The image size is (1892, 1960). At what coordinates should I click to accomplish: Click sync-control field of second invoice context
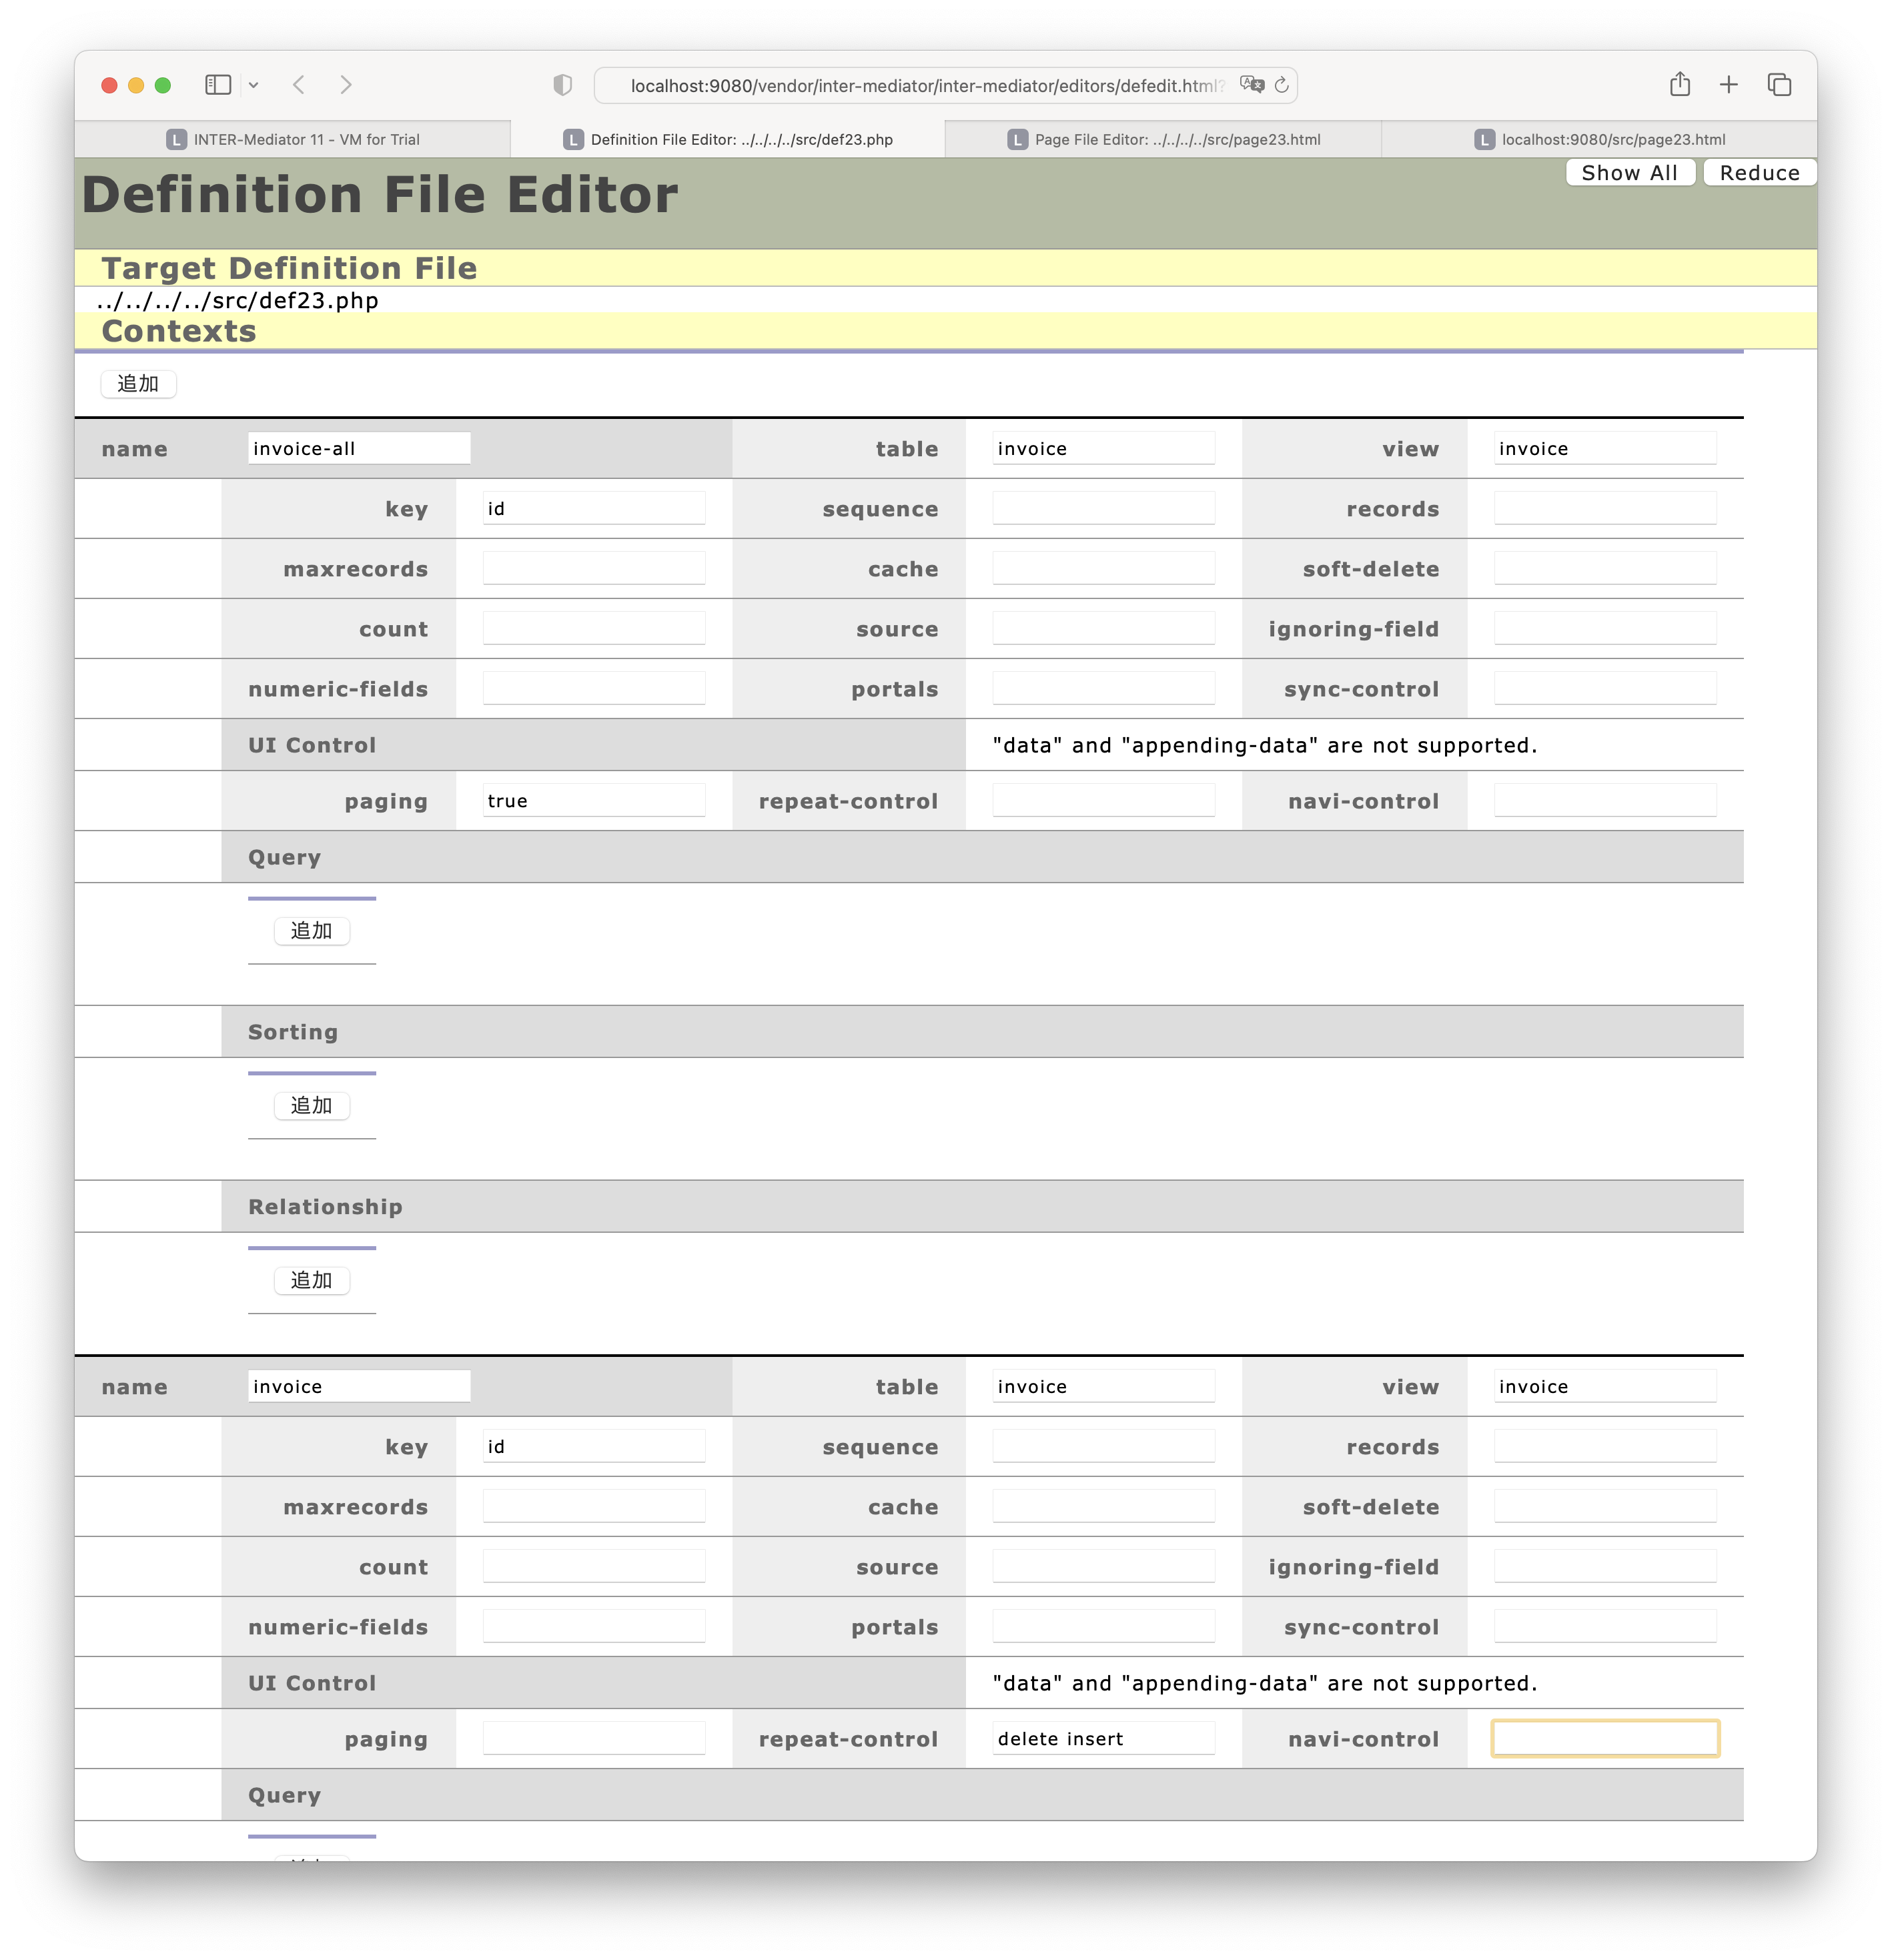[x=1605, y=1626]
